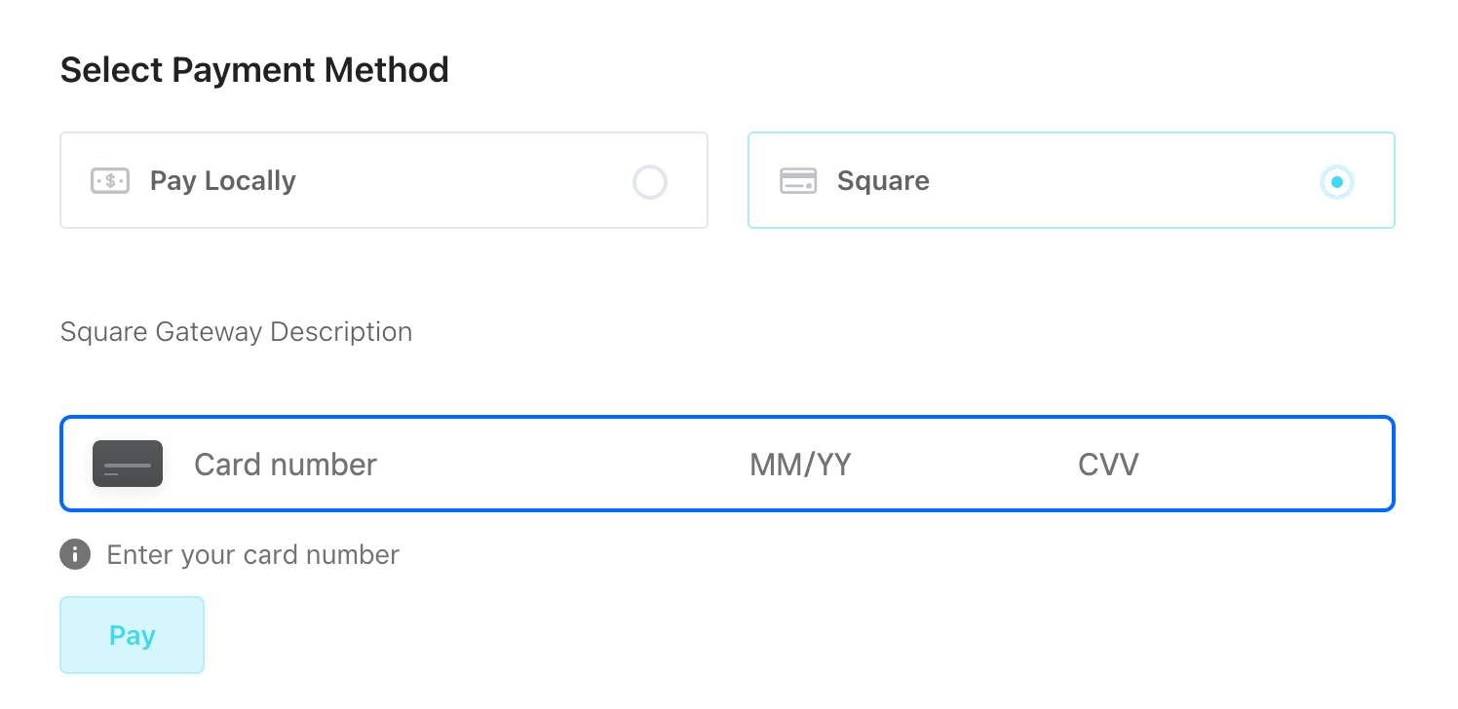
Task: Click the dark card brand icon in card field
Action: tap(128, 464)
